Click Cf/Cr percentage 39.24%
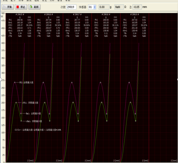Viewport: 178px width, 163px height. [29, 25]
